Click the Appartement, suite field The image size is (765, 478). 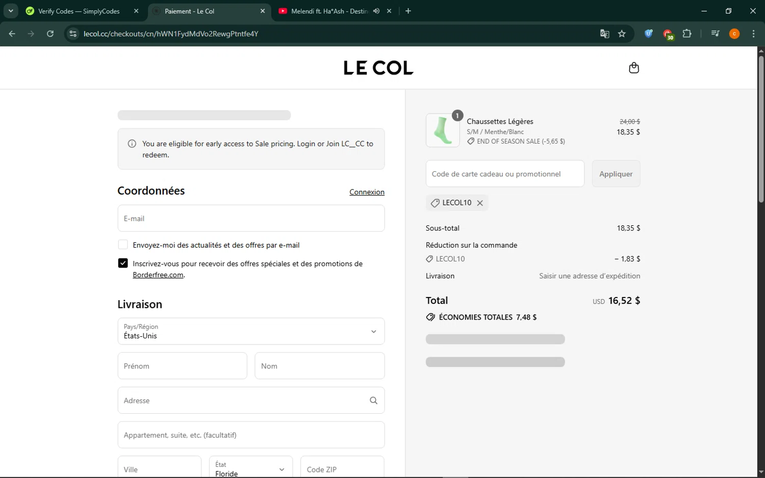251,435
